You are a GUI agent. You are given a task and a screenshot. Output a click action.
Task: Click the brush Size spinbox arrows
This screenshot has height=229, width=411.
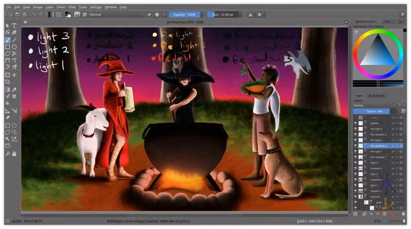(240, 15)
